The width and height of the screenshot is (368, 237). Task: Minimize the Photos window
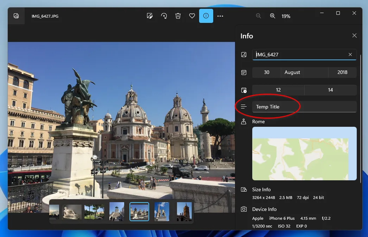coord(322,13)
